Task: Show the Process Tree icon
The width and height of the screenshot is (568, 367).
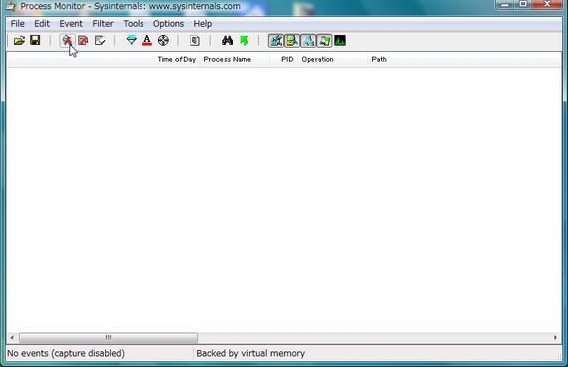Action: (x=195, y=40)
